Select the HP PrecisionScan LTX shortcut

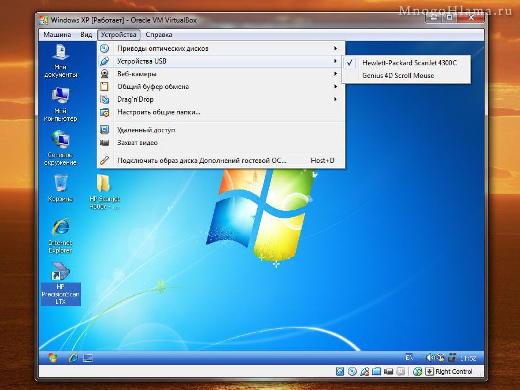[x=60, y=284]
